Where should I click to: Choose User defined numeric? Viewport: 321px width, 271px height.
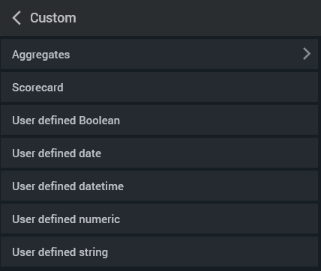(159, 219)
